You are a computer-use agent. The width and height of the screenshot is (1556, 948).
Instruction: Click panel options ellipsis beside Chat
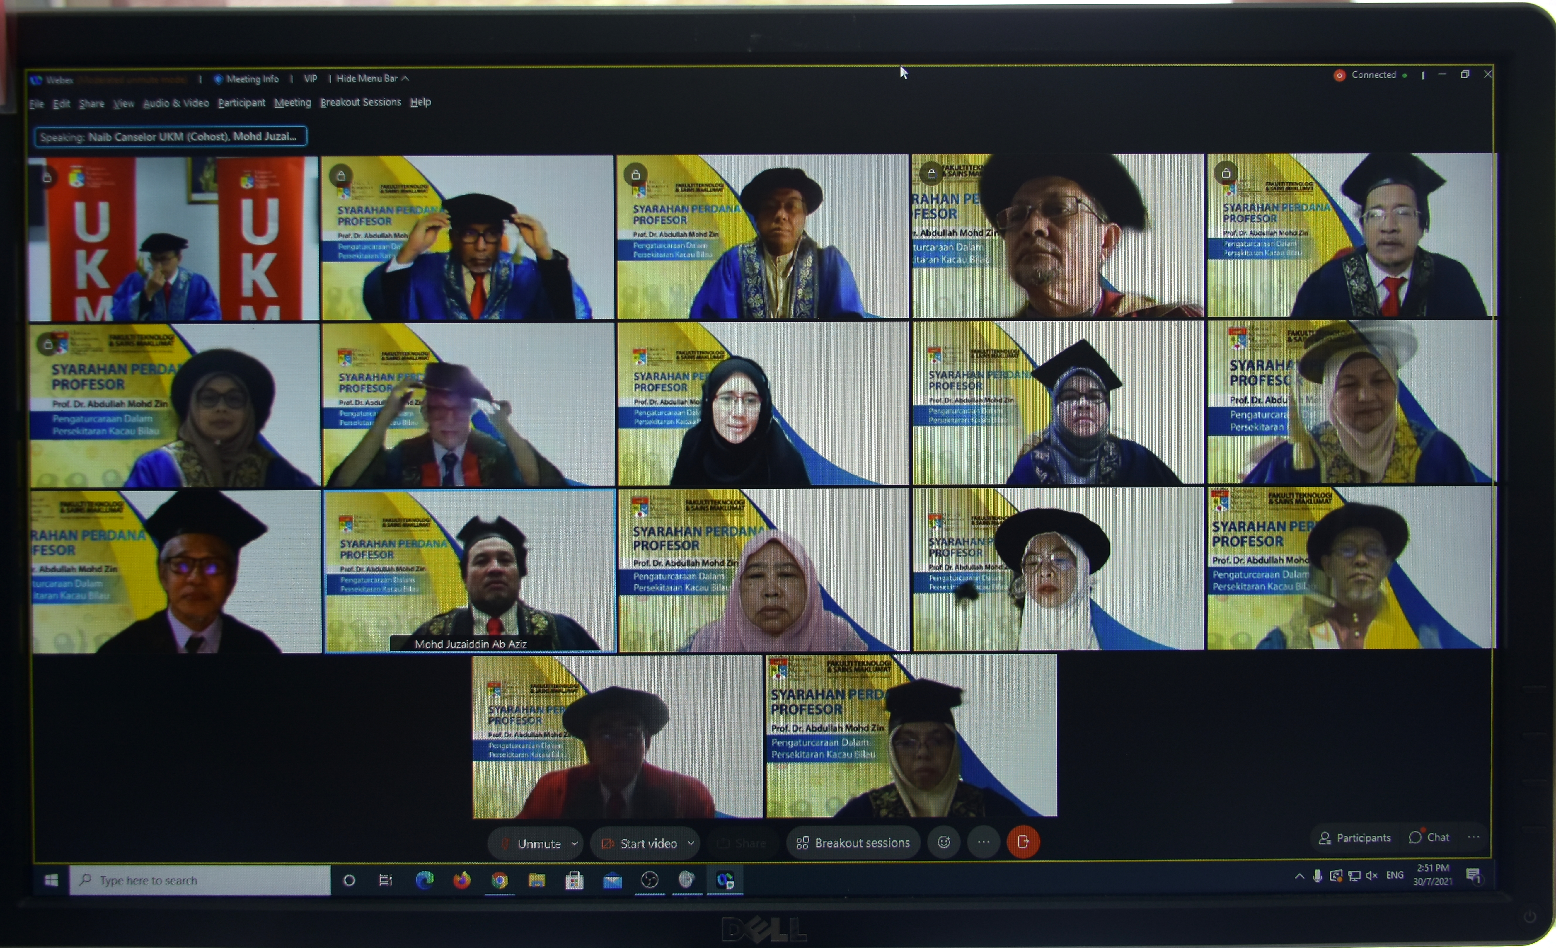coord(1474,838)
